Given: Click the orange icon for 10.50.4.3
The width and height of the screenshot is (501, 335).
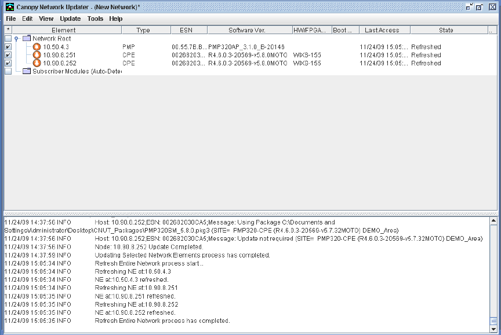Looking at the screenshot, I should point(37,47).
